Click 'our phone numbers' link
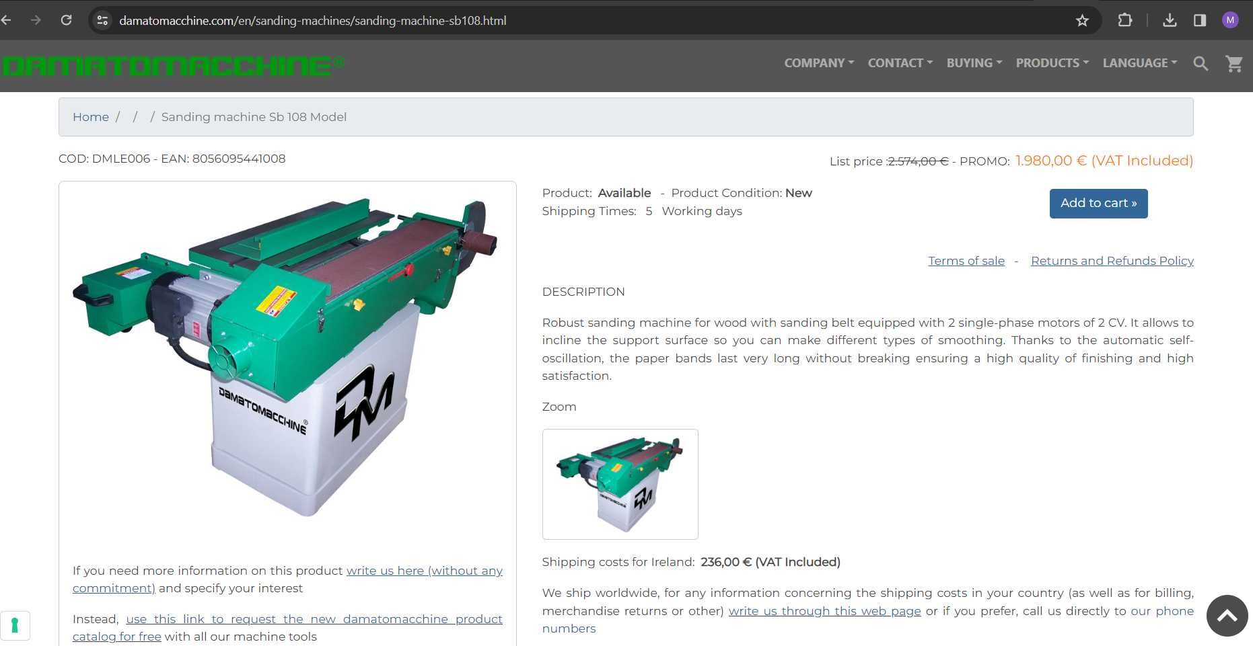The width and height of the screenshot is (1253, 646). point(1161,611)
